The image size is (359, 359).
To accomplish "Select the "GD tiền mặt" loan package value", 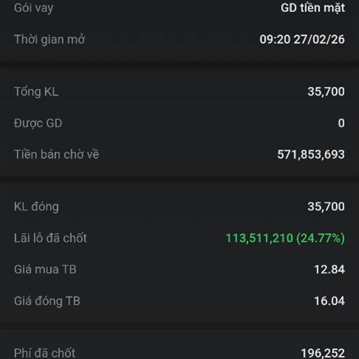I will [312, 8].
